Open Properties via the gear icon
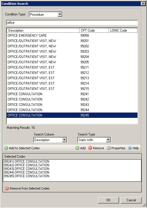 coord(109,148)
